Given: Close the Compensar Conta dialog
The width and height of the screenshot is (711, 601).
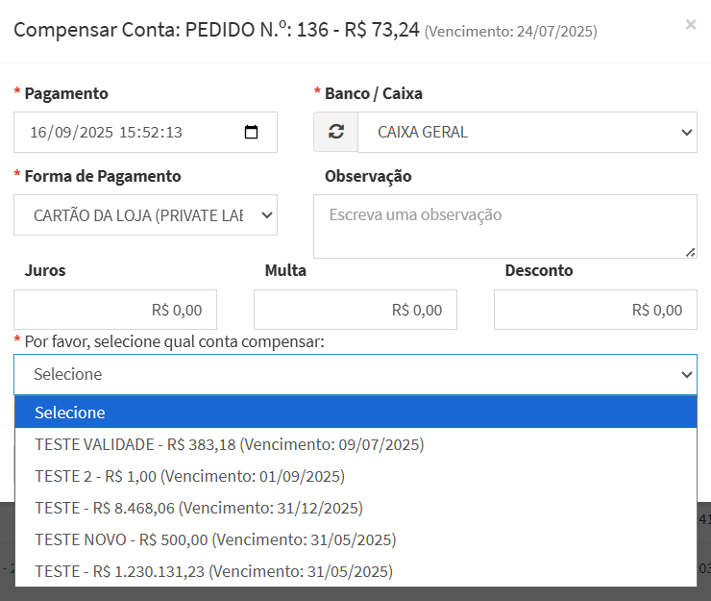Looking at the screenshot, I should (x=690, y=25).
